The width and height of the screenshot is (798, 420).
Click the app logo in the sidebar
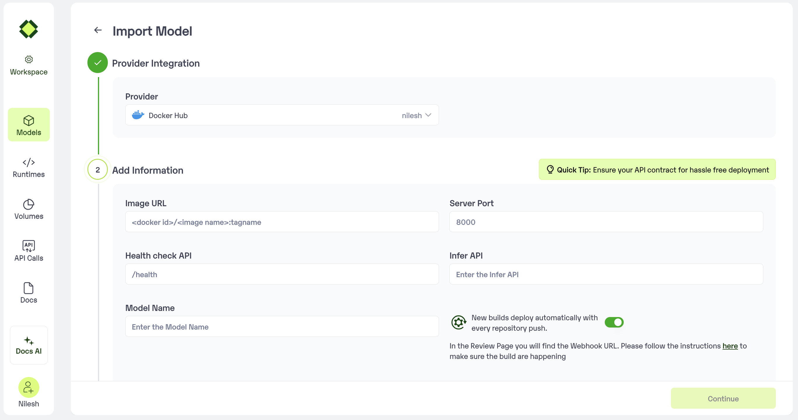(x=29, y=29)
